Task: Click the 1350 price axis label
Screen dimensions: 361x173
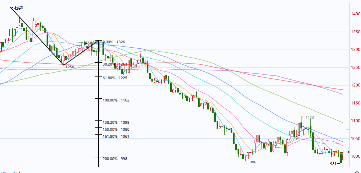Action: pyautogui.click(x=355, y=32)
